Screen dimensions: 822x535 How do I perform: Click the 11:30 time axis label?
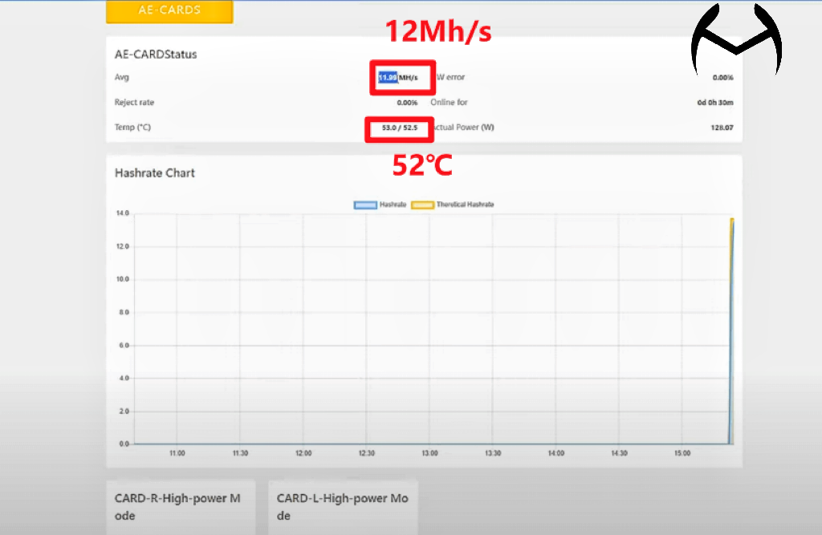[x=240, y=453]
